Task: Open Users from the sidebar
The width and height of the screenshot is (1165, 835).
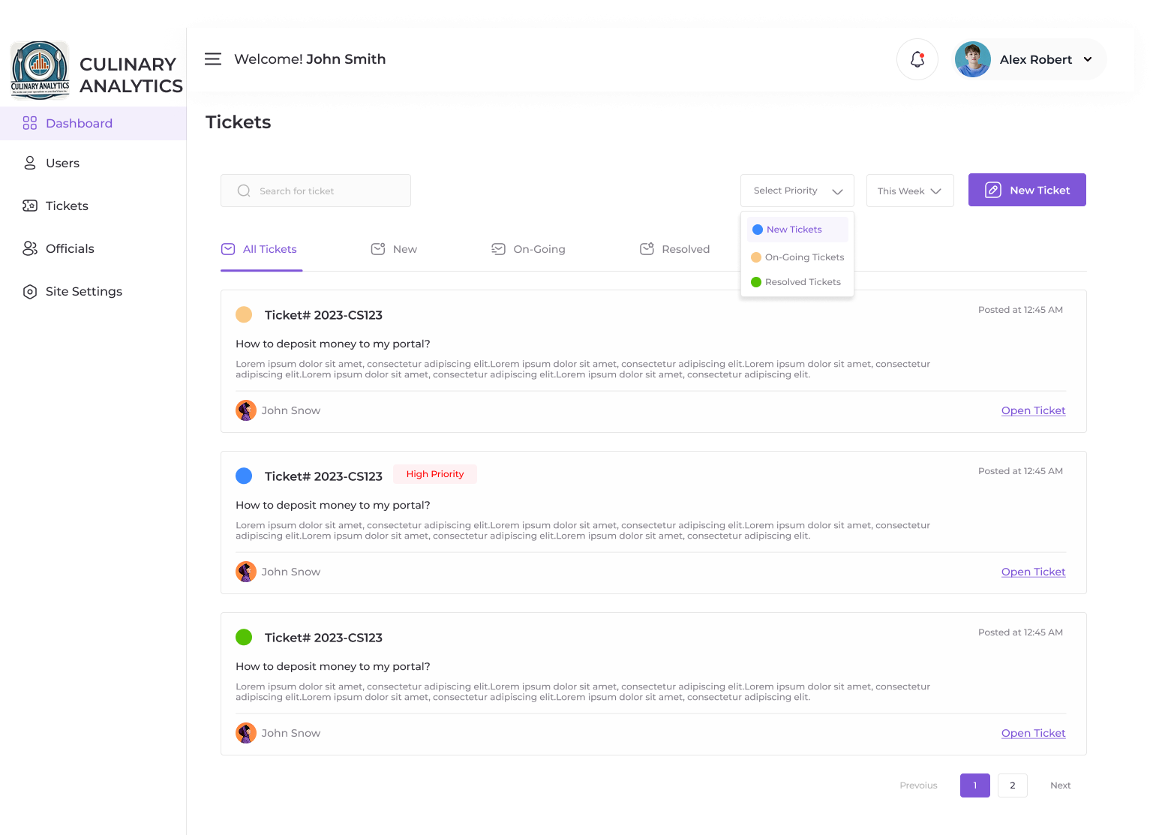Action: click(62, 163)
